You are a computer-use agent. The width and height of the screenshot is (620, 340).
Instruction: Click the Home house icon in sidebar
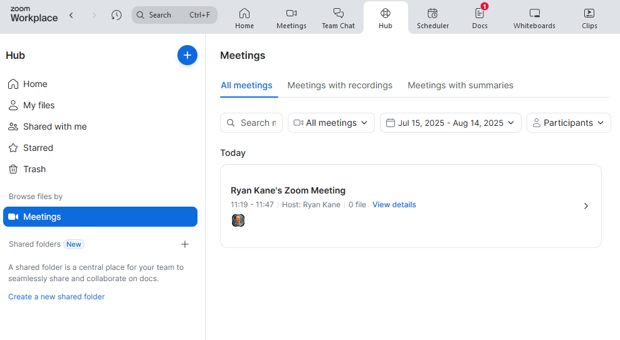[x=13, y=84]
